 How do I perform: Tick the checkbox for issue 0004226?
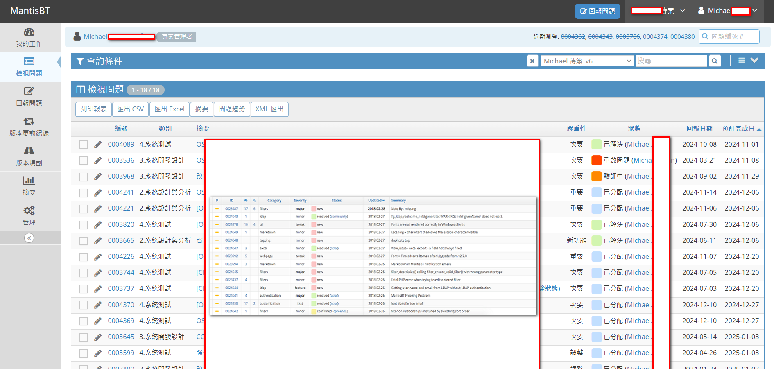pos(84,257)
